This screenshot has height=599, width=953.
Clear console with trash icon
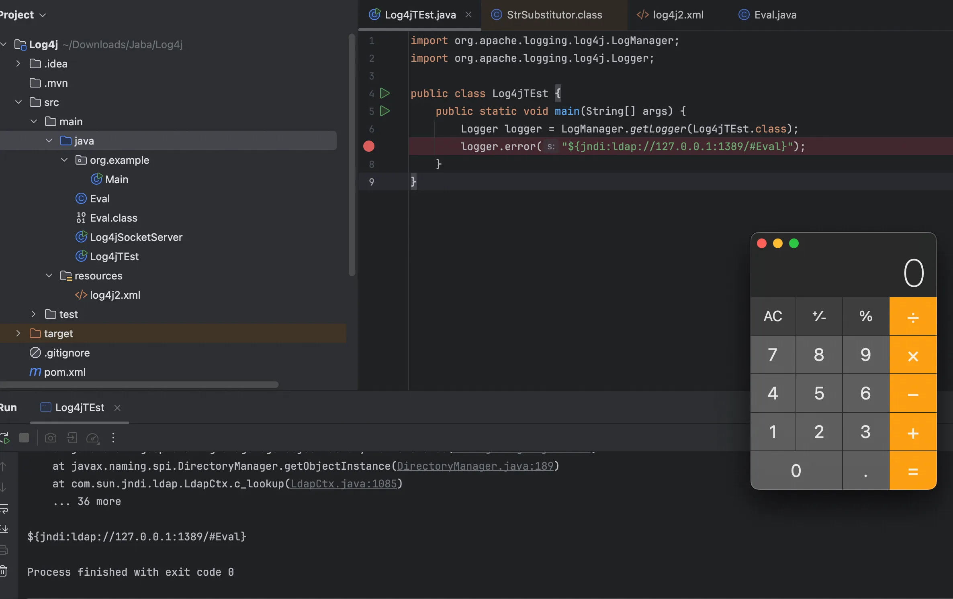[x=4, y=571]
